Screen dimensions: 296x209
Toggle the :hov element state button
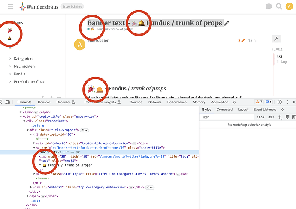260,117
